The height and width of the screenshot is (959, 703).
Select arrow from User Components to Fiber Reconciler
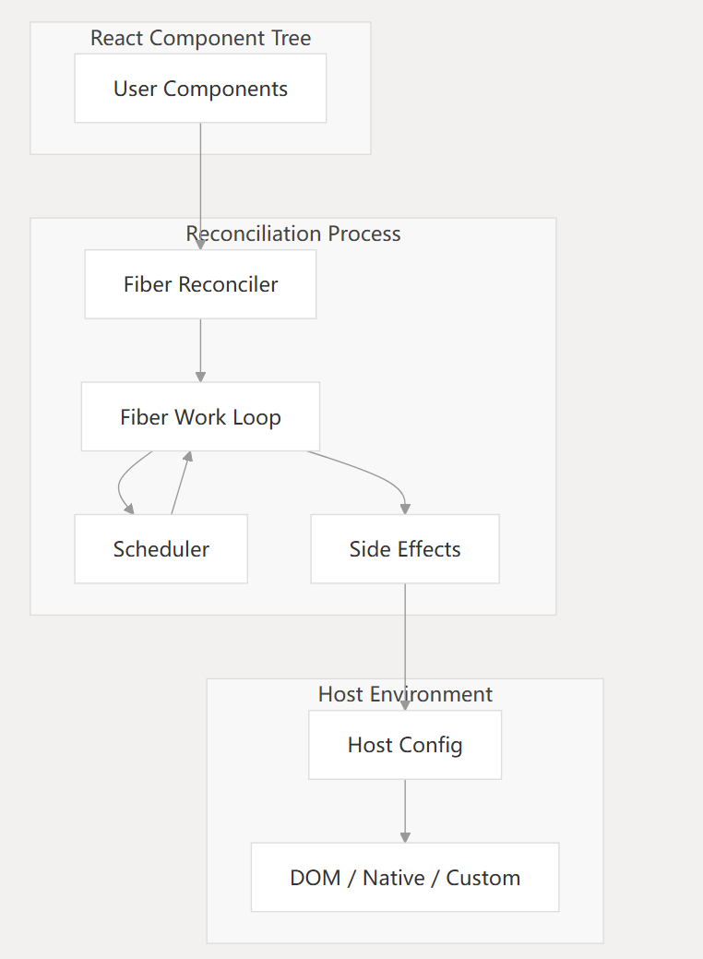[x=200, y=185]
